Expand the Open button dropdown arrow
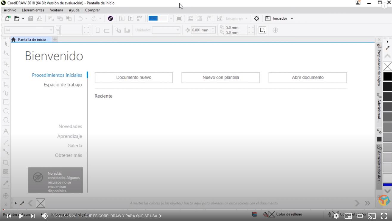Viewport: 392px width, 221px height. pos(23,18)
